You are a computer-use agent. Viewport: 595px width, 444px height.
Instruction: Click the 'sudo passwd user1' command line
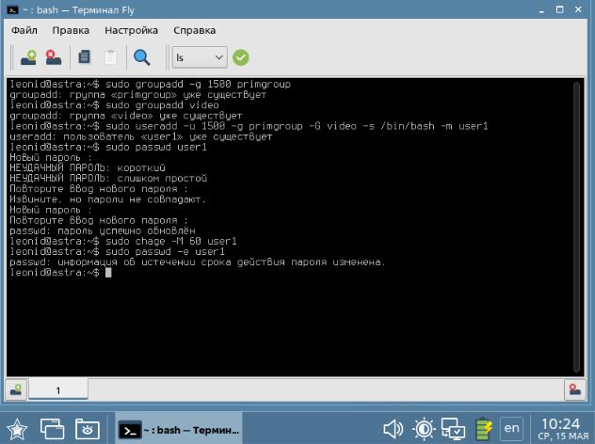tap(108, 147)
